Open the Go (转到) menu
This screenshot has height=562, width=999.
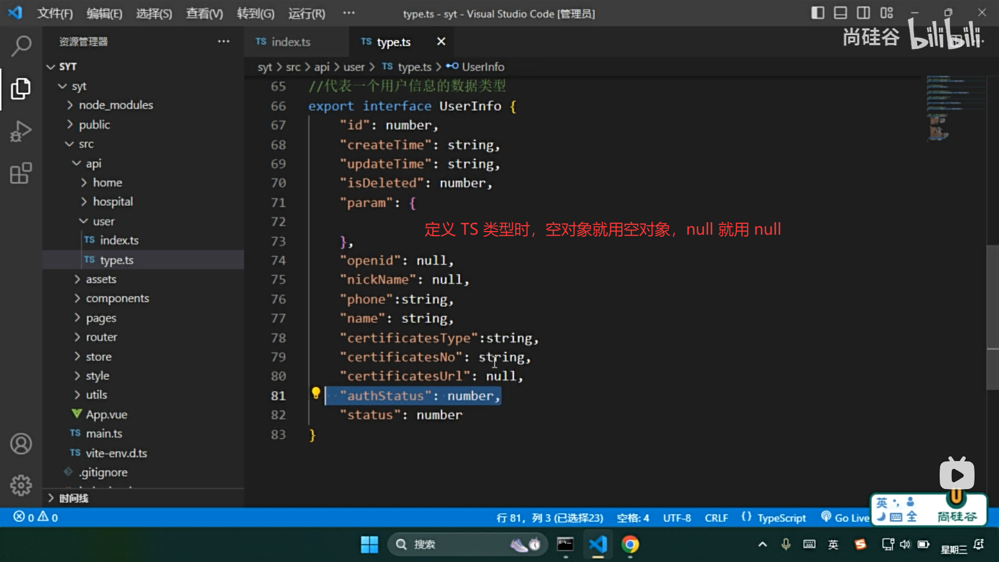coord(255,14)
